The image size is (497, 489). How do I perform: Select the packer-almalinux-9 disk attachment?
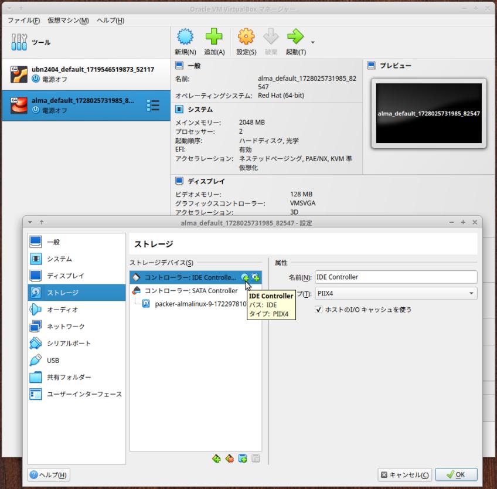click(x=196, y=304)
